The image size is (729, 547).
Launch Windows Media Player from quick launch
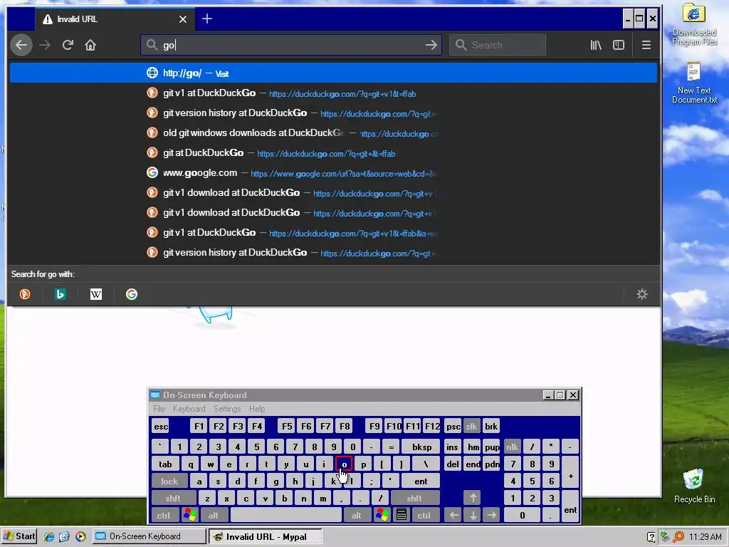click(80, 536)
